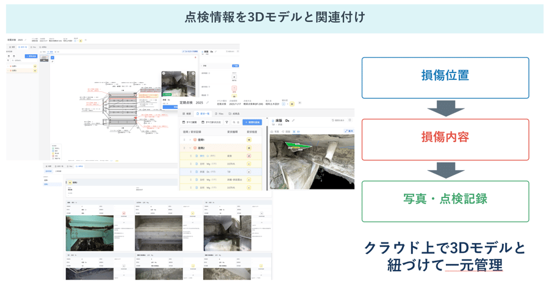This screenshot has width=549, height=287.
Task: Click the pencil tool below the blue pointer tool
Action: [x=52, y=62]
